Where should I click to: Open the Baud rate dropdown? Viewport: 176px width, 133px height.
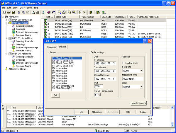point(141,71)
